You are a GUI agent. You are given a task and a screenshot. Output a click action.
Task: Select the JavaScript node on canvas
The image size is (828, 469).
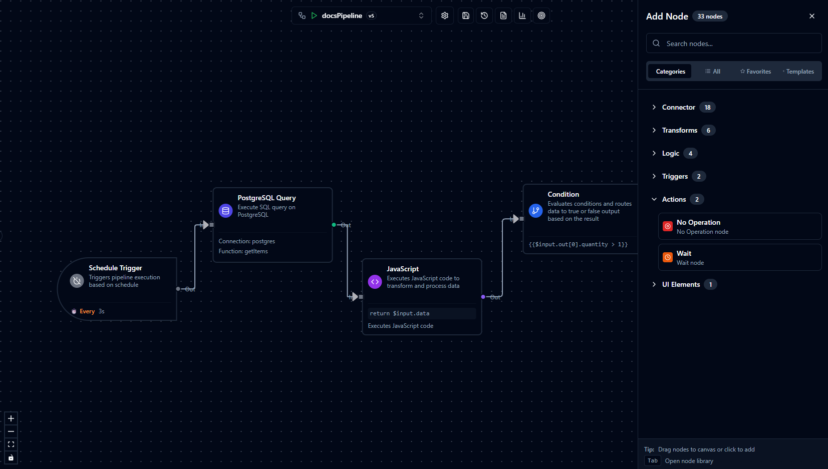point(422,278)
